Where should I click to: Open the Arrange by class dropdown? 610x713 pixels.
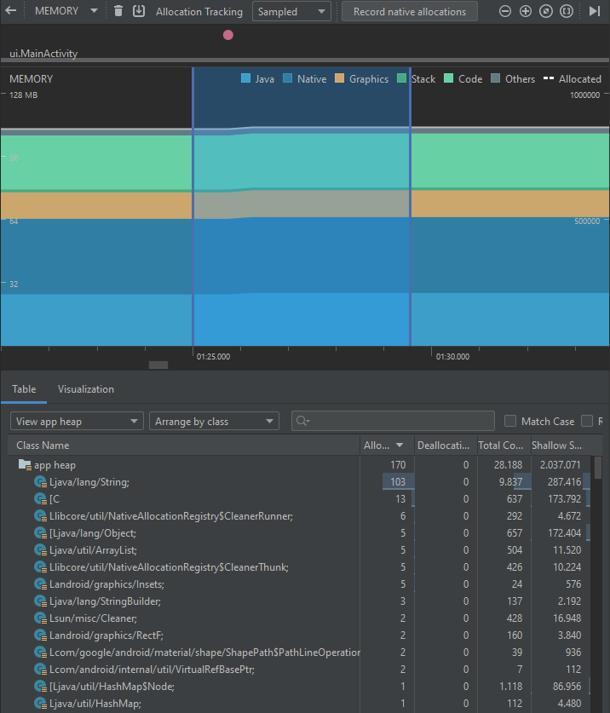click(x=213, y=420)
